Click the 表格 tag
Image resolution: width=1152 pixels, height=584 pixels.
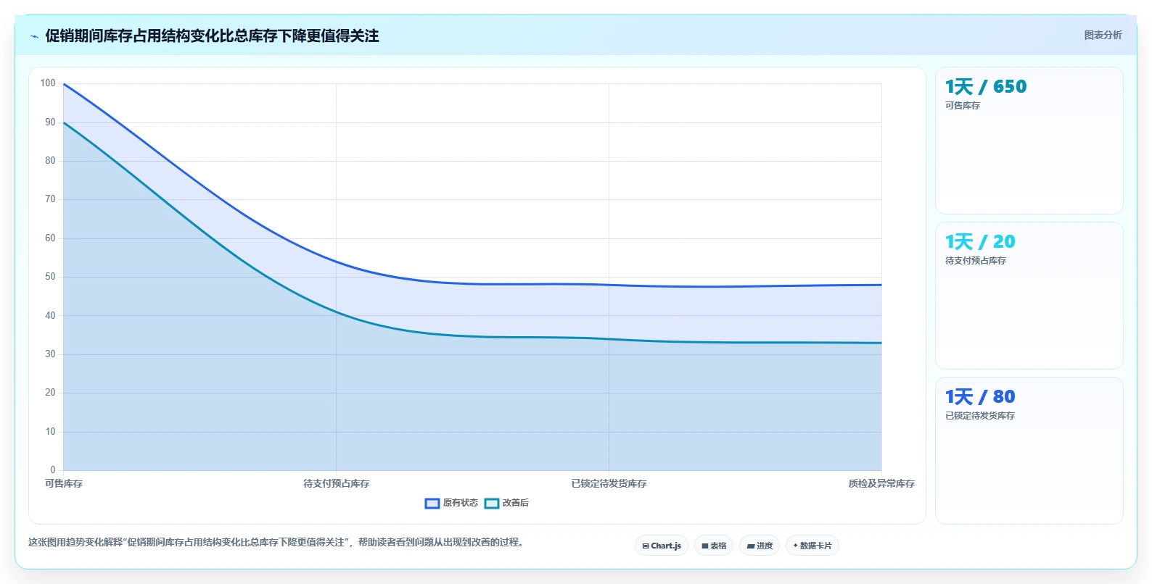(714, 546)
